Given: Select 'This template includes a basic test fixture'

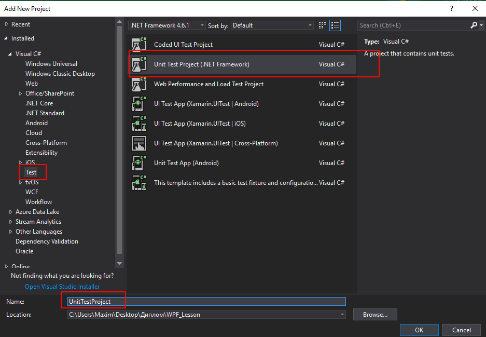Looking at the screenshot, I should pyautogui.click(x=235, y=183).
